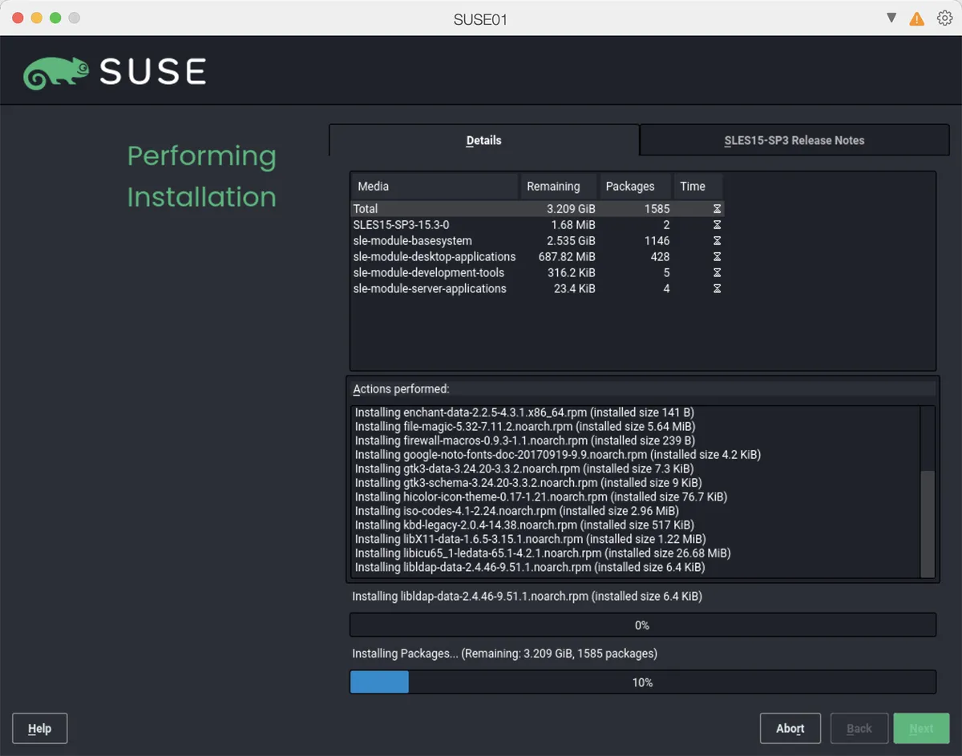Viewport: 962px width, 756px height.
Task: Click the Actions performed scrollbar
Action: click(x=928, y=521)
